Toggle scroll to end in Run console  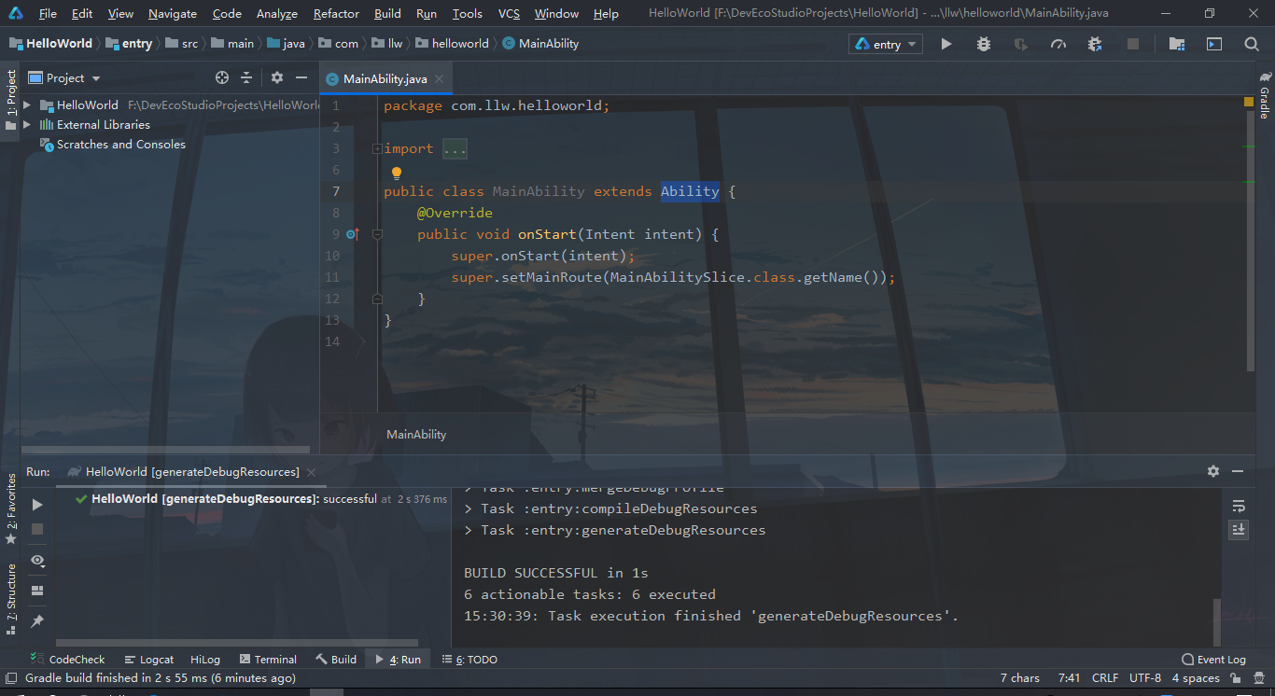tap(1239, 529)
